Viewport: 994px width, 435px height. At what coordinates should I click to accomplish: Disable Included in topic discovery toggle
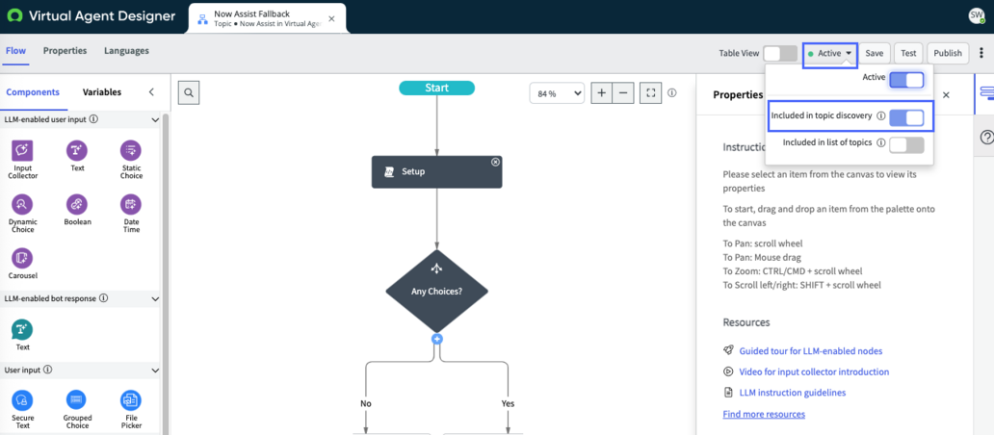906,117
